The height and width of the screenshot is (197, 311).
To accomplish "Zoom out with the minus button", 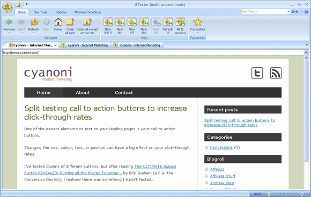I will pyautogui.click(x=269, y=194).
